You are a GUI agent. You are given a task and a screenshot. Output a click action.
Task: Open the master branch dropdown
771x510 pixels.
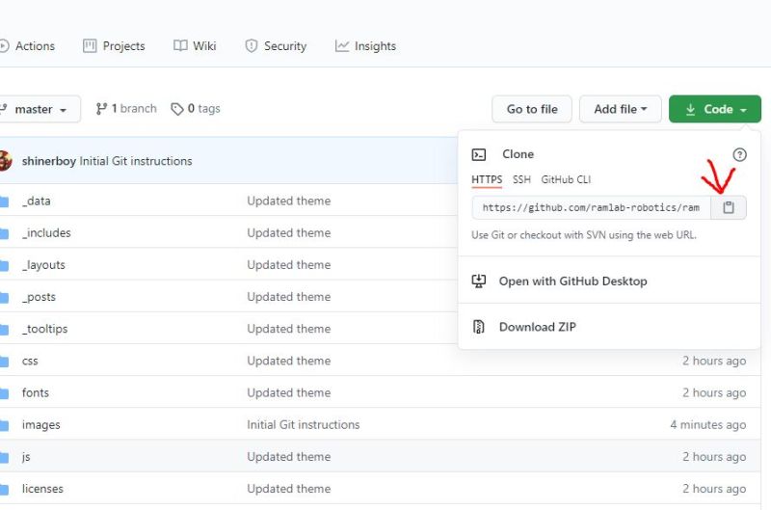(40, 109)
